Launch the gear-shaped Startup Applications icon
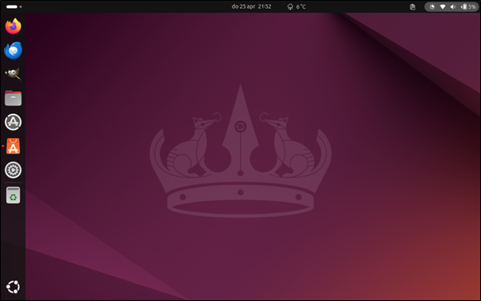The image size is (481, 301). click(13, 170)
